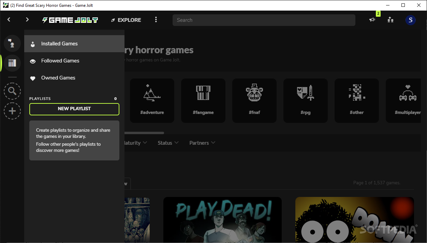Open Installed Games
427x243 pixels.
click(74, 44)
